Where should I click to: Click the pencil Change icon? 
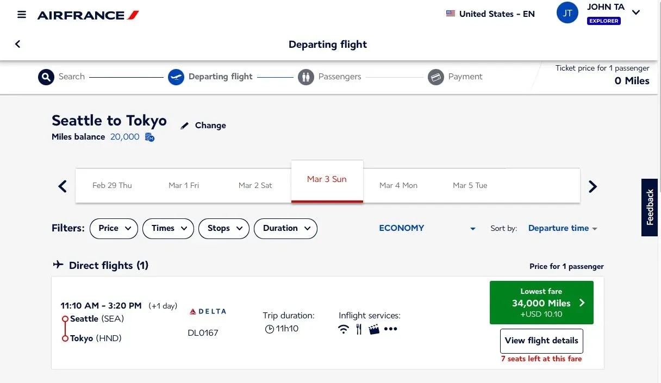pyautogui.click(x=185, y=125)
